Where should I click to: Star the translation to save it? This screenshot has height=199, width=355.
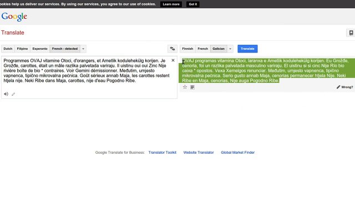pyautogui.click(x=185, y=87)
